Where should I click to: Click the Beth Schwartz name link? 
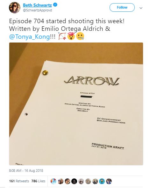pos(37,5)
